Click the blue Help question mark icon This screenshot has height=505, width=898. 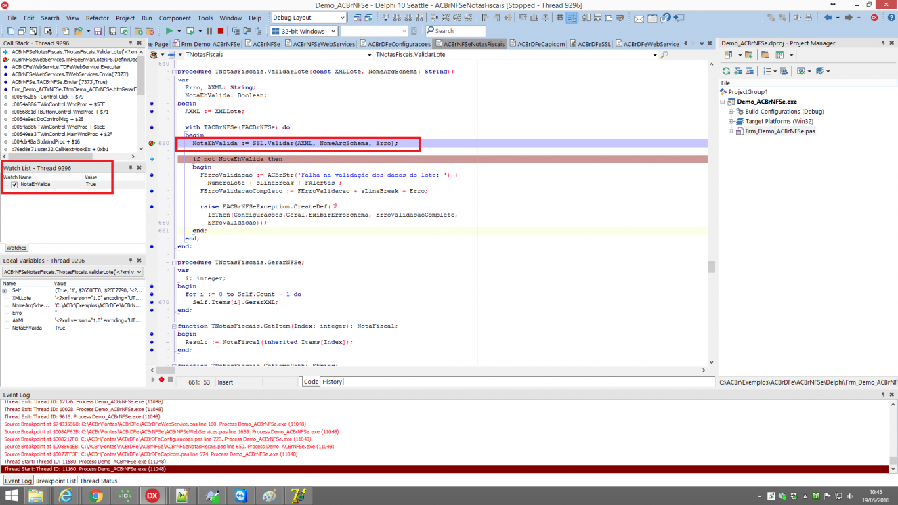point(891,18)
